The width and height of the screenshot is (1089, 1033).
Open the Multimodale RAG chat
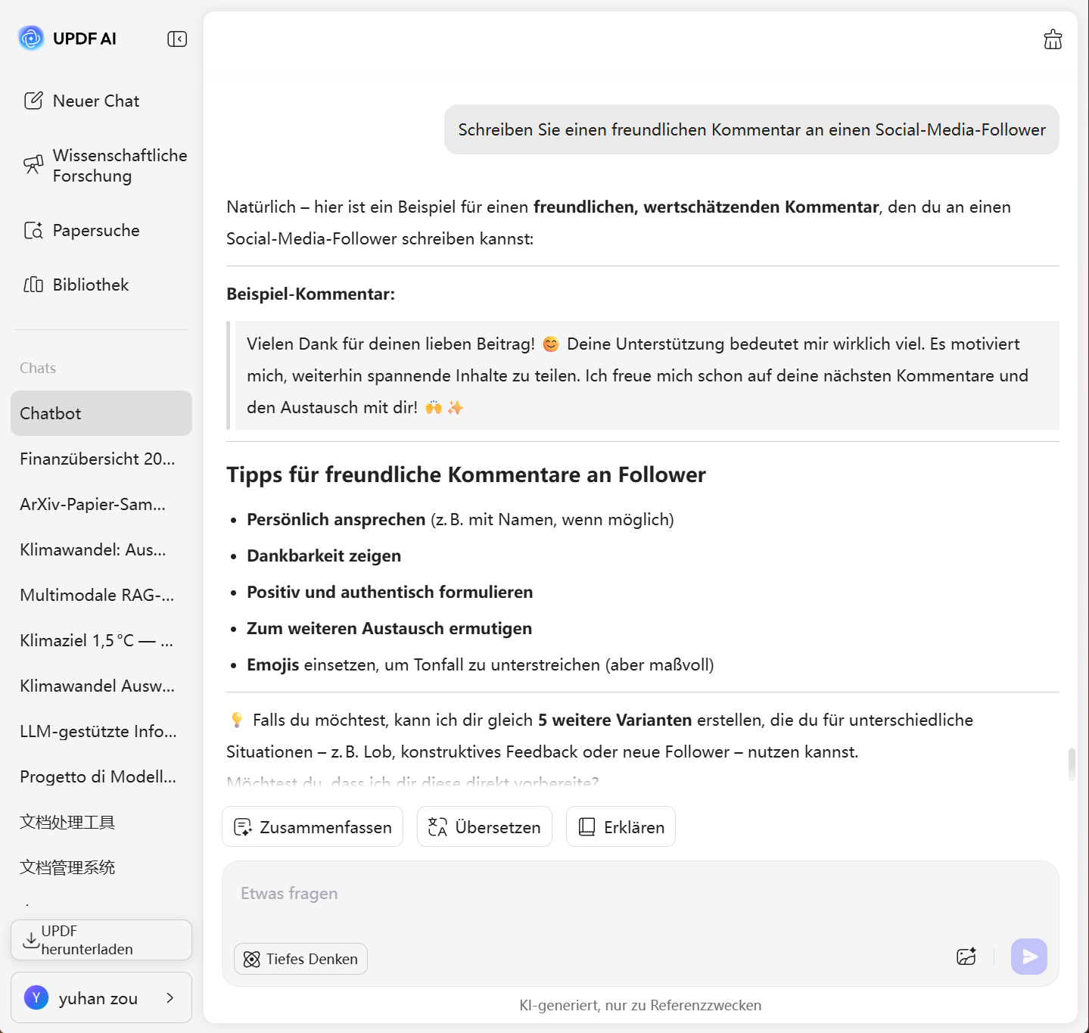click(x=98, y=595)
